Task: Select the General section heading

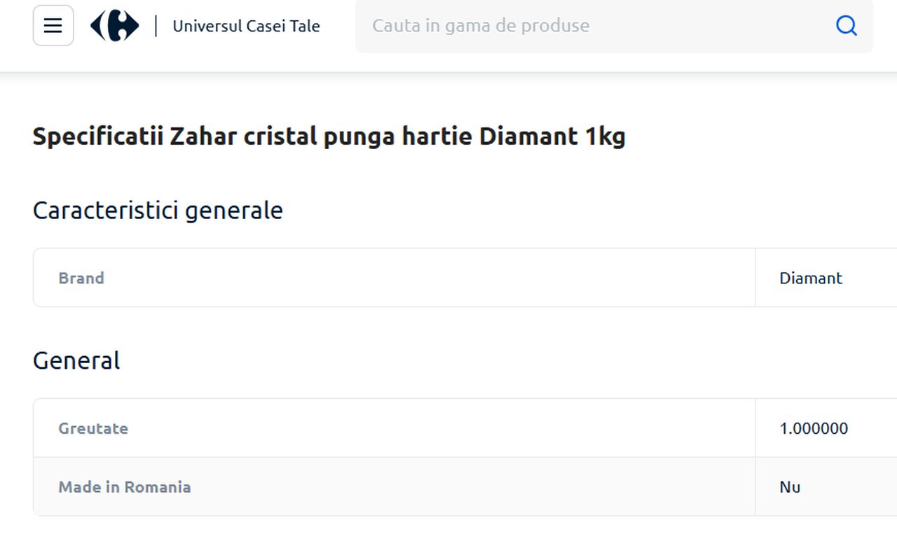Action: pos(76,360)
